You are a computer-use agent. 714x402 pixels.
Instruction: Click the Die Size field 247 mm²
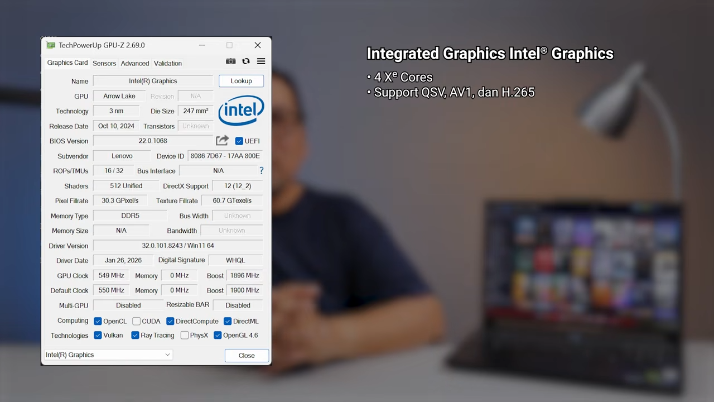[196, 111]
